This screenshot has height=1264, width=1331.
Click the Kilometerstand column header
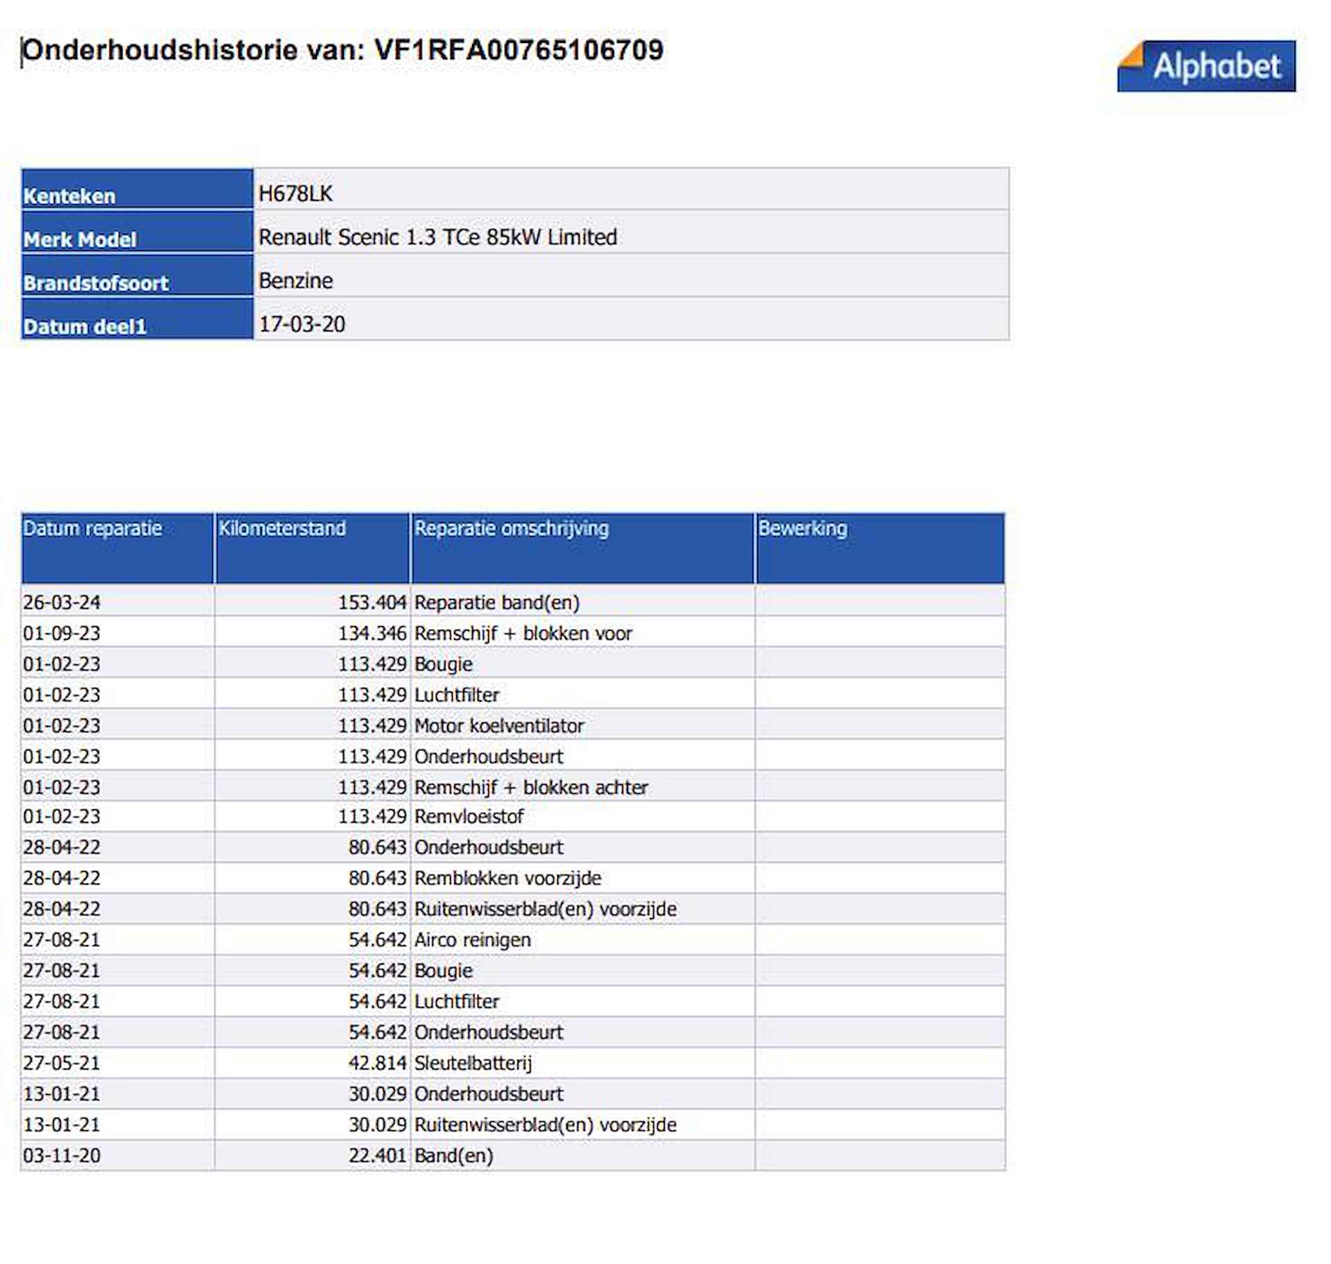pyautogui.click(x=312, y=548)
